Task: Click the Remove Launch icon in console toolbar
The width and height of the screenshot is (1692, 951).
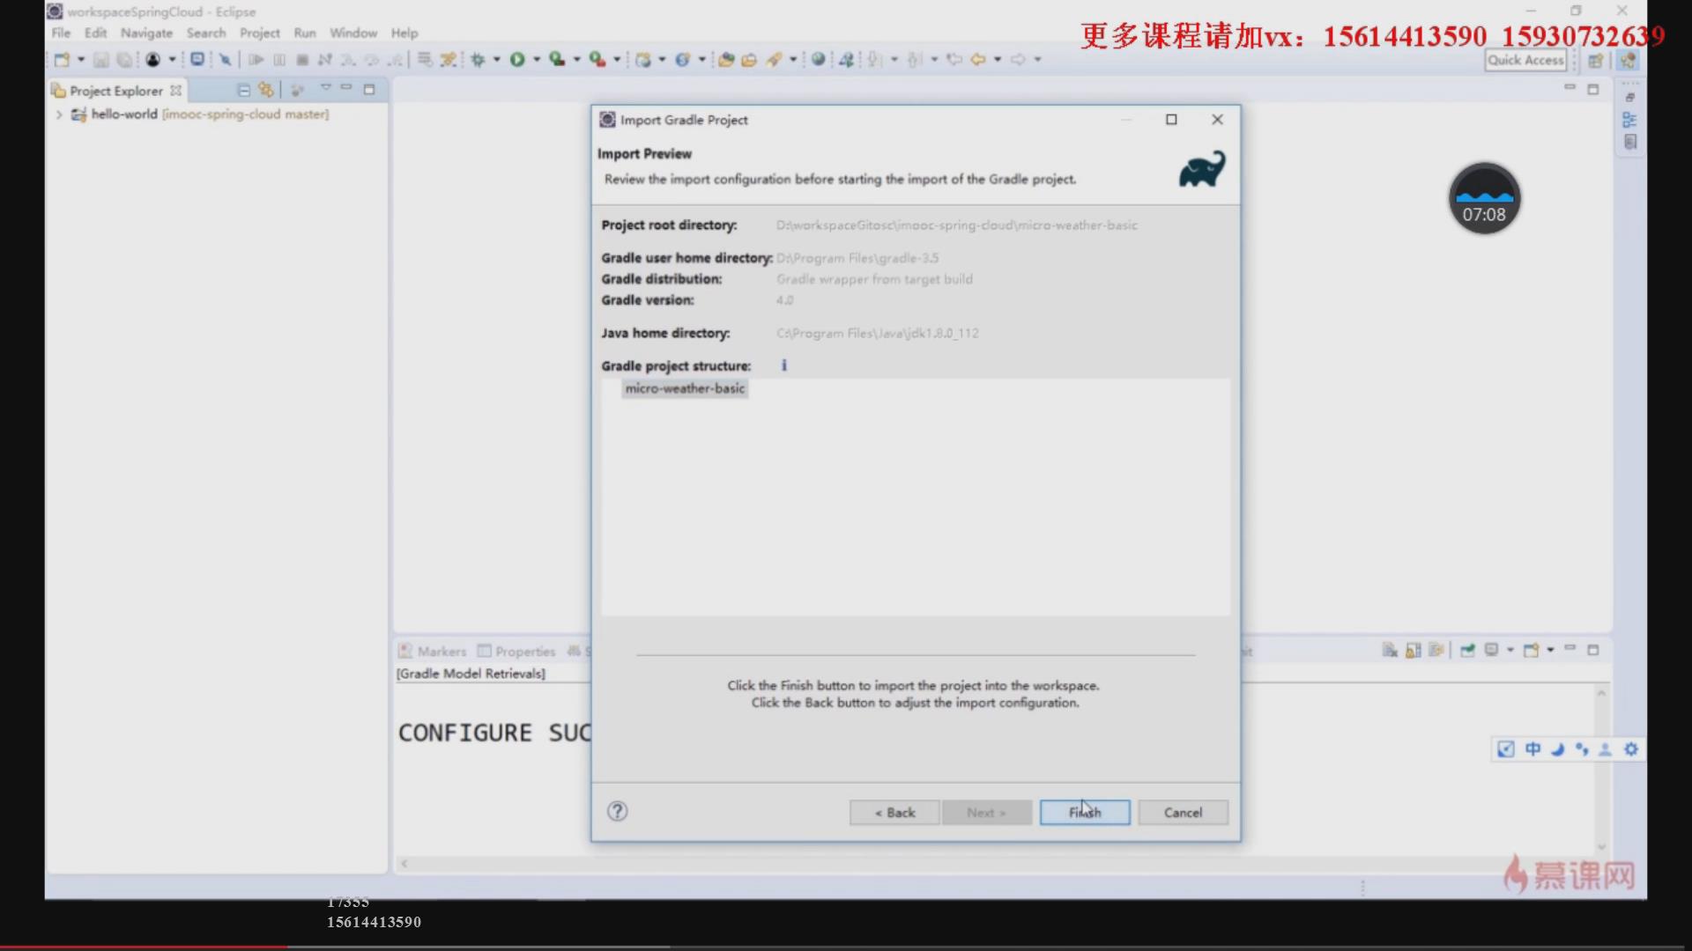Action: (x=1390, y=651)
